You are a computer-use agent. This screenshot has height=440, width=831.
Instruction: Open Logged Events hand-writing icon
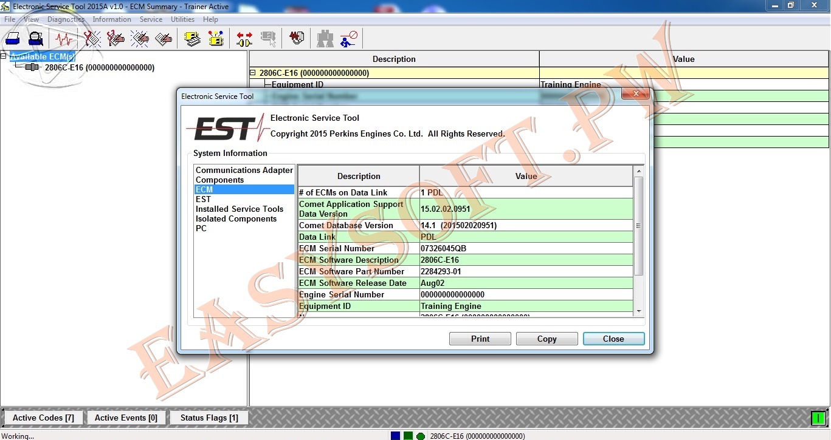pos(164,39)
